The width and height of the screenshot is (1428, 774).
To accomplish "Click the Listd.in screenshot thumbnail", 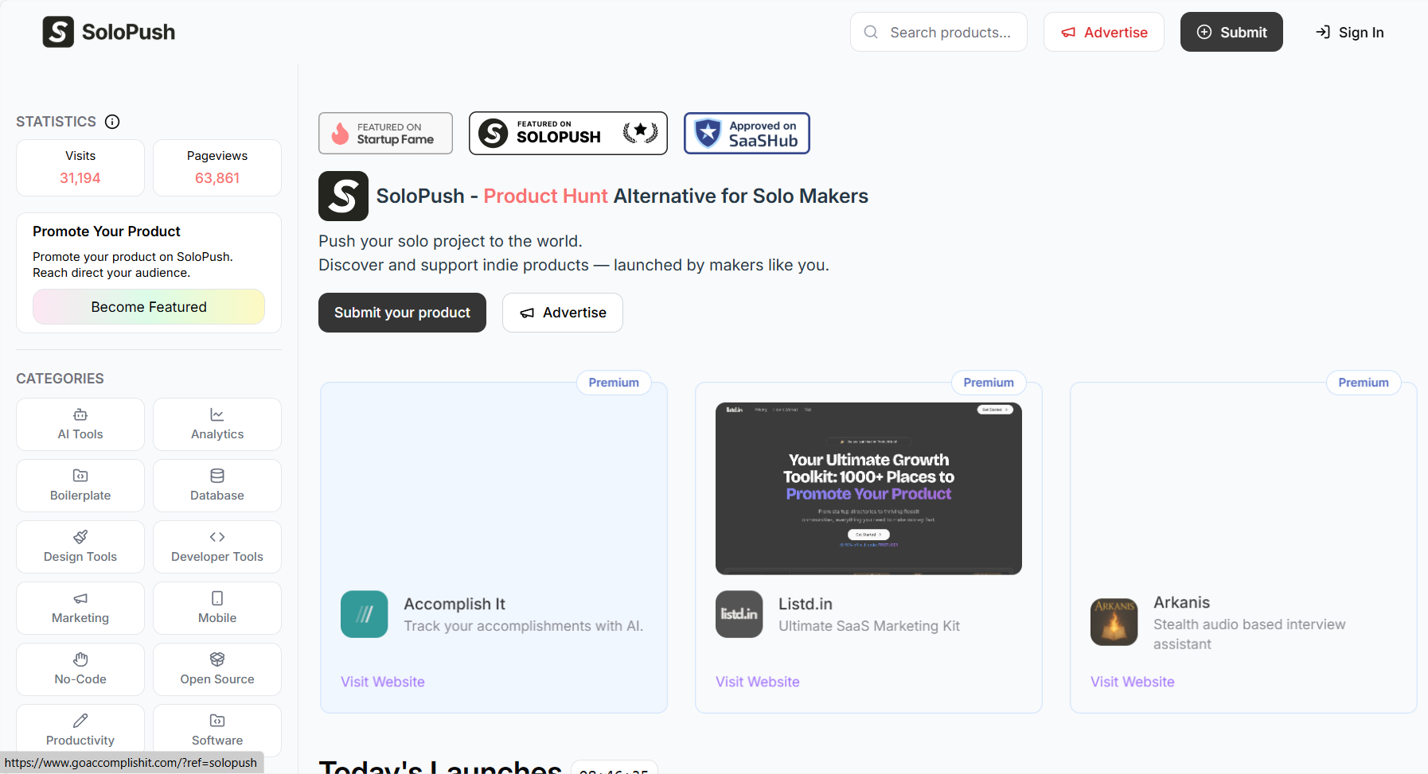I will (x=868, y=488).
